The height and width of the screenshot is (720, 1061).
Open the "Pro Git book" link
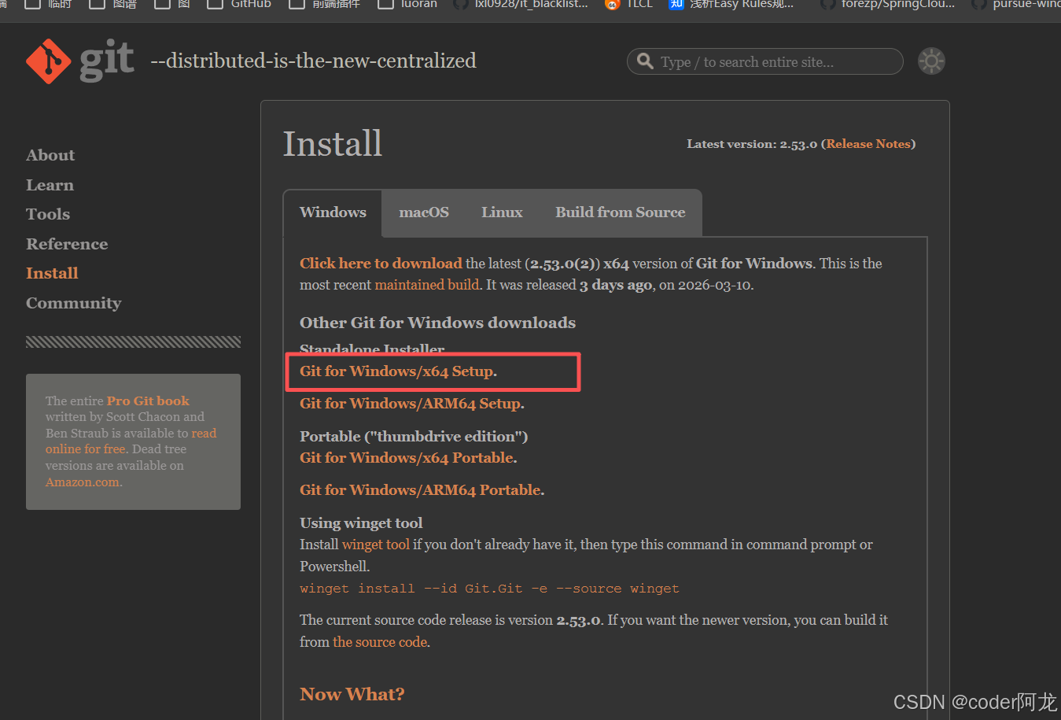(148, 401)
